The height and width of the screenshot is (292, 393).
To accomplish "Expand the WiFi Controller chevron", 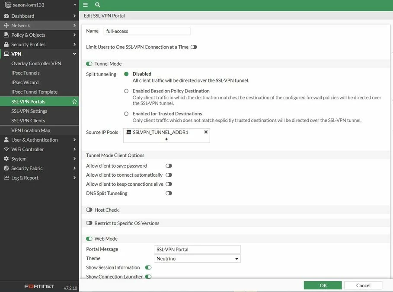I will [x=74, y=149].
